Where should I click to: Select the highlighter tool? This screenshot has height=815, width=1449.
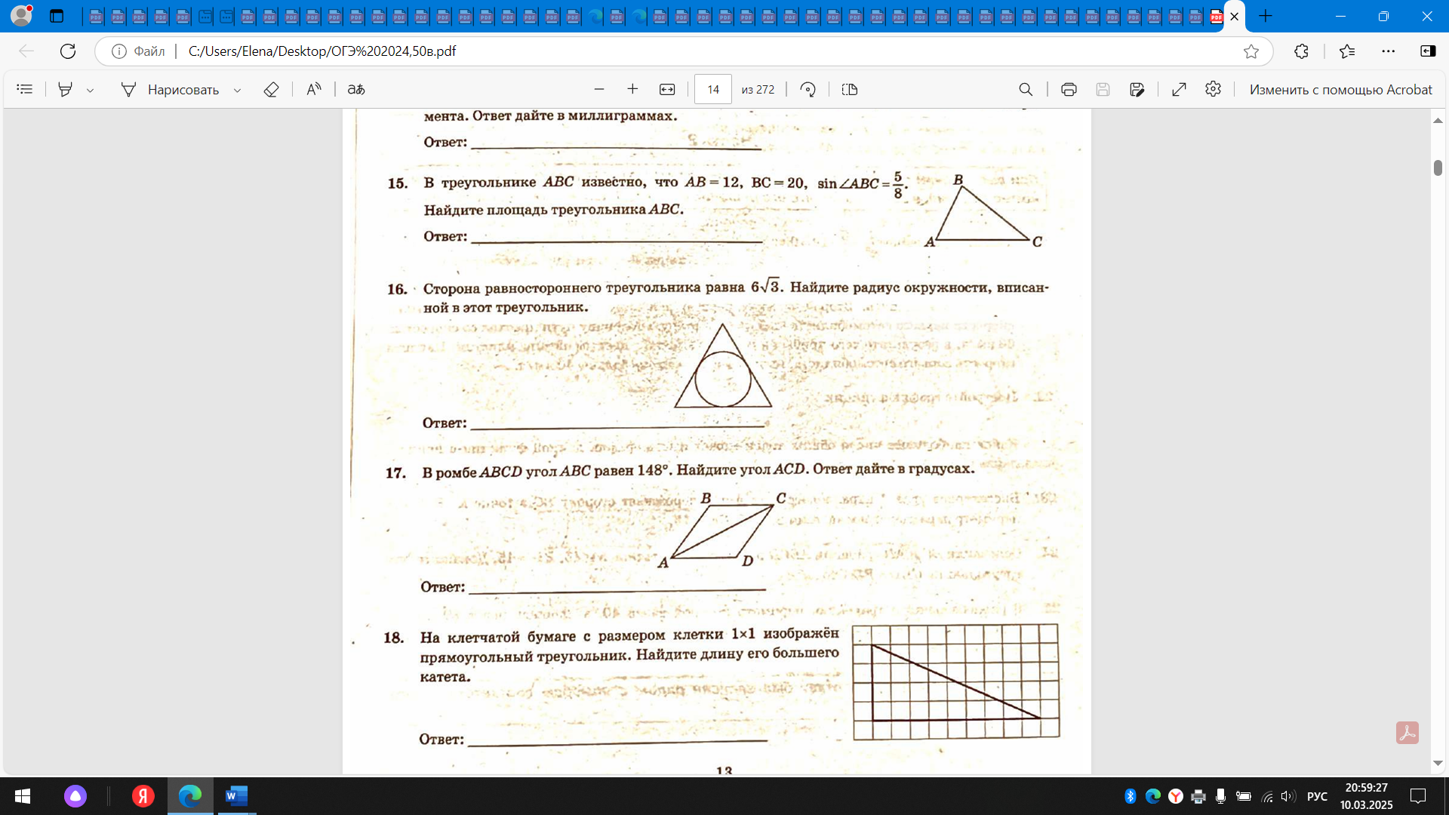pyautogui.click(x=66, y=89)
